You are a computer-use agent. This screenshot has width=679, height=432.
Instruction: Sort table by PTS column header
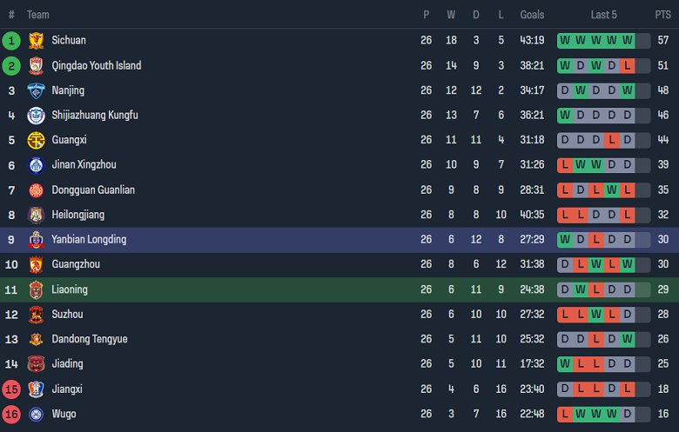662,15
